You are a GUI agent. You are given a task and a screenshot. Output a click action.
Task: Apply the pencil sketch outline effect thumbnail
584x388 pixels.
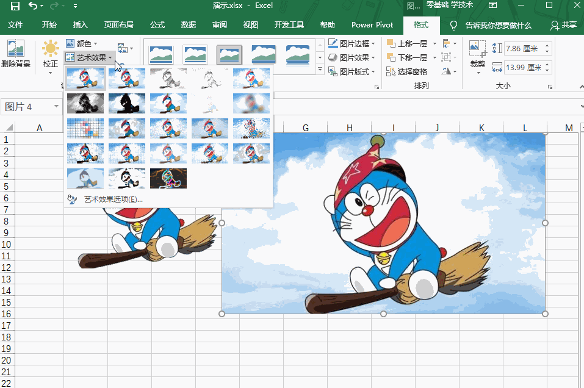210,78
